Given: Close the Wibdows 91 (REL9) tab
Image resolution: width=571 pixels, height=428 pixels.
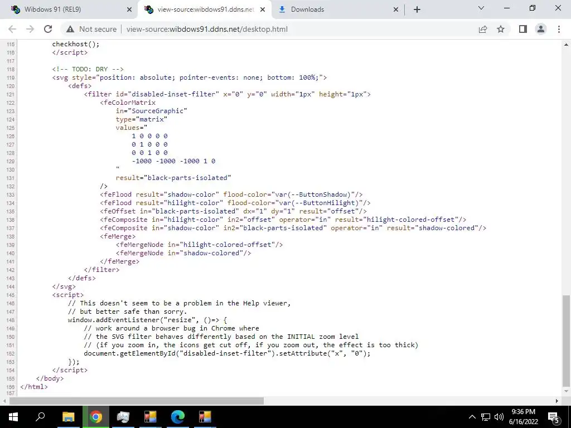Looking at the screenshot, I should pos(129,10).
